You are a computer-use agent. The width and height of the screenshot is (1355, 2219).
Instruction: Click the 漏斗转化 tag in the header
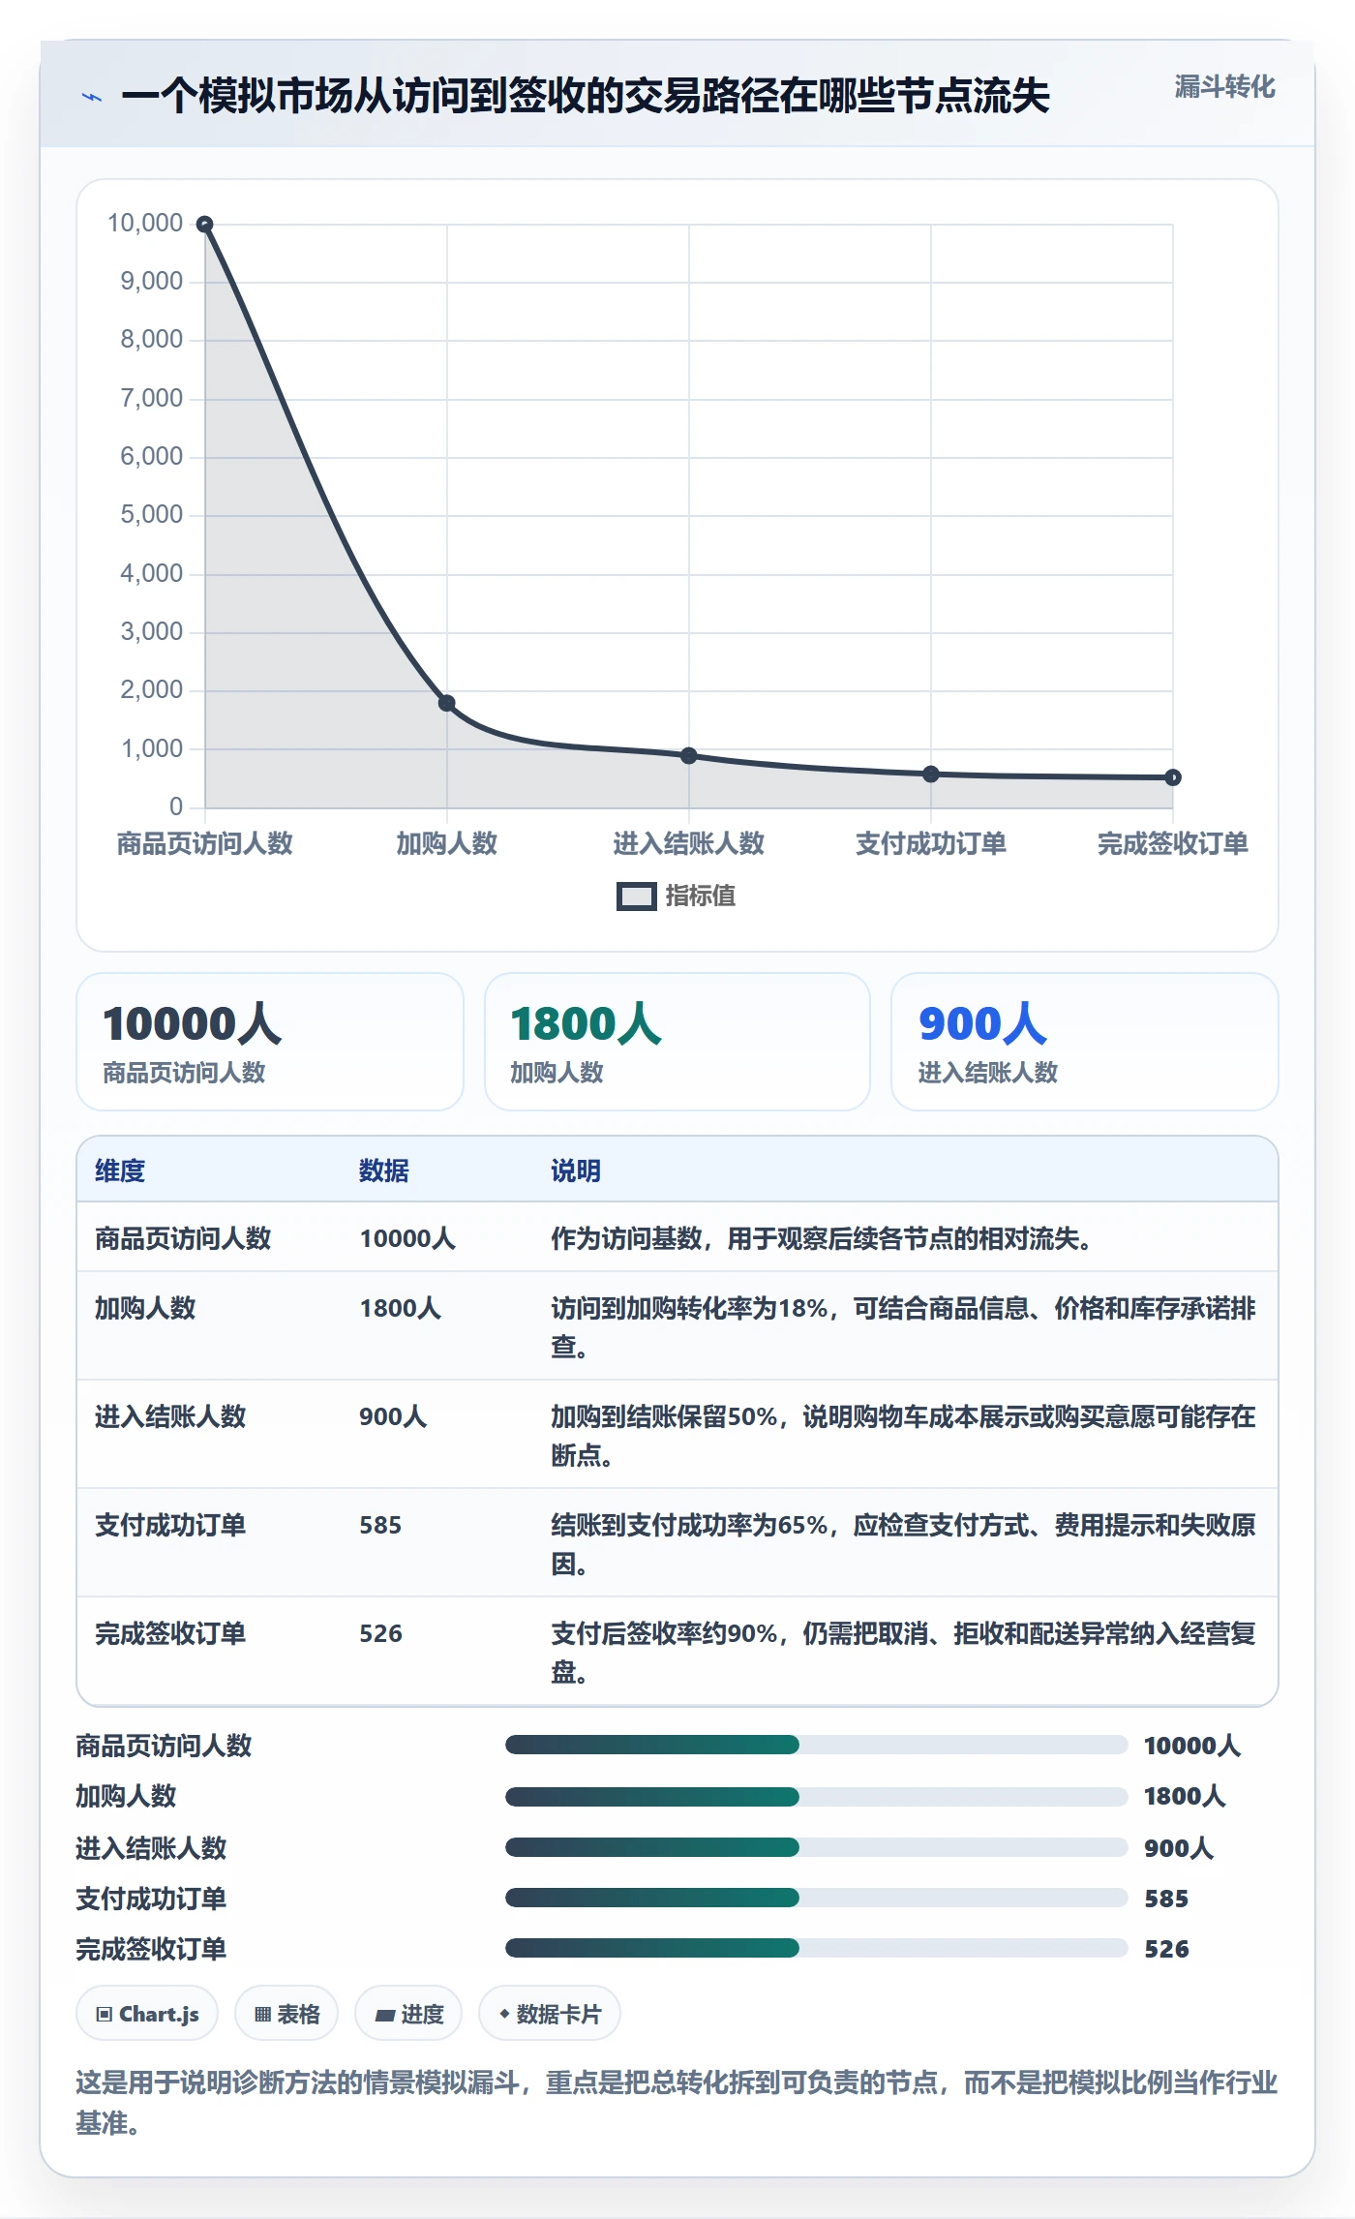tap(1224, 87)
